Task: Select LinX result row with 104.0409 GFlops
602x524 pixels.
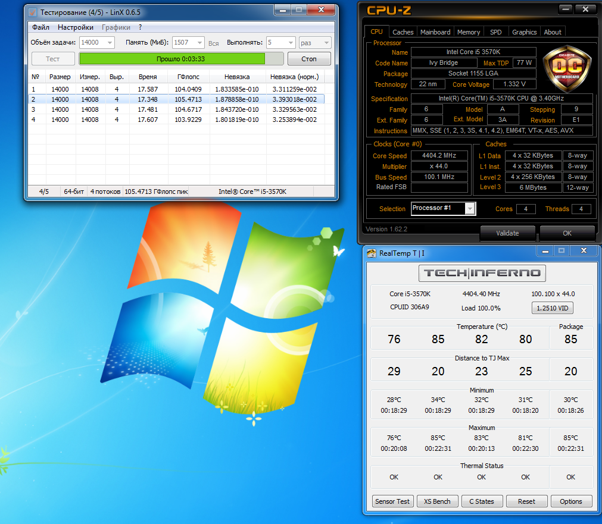Action: (177, 89)
